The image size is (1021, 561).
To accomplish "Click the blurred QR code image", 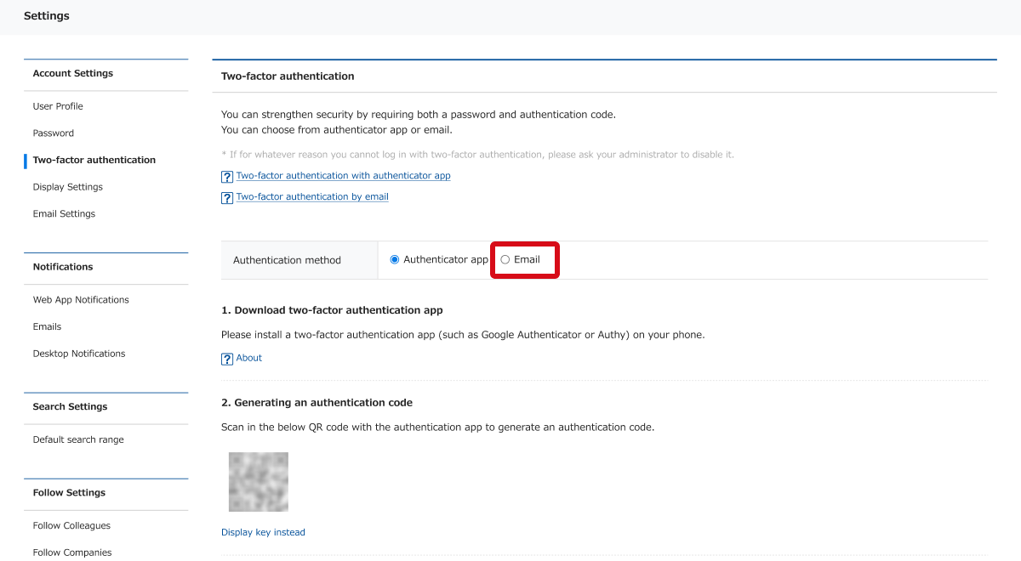I will point(259,482).
